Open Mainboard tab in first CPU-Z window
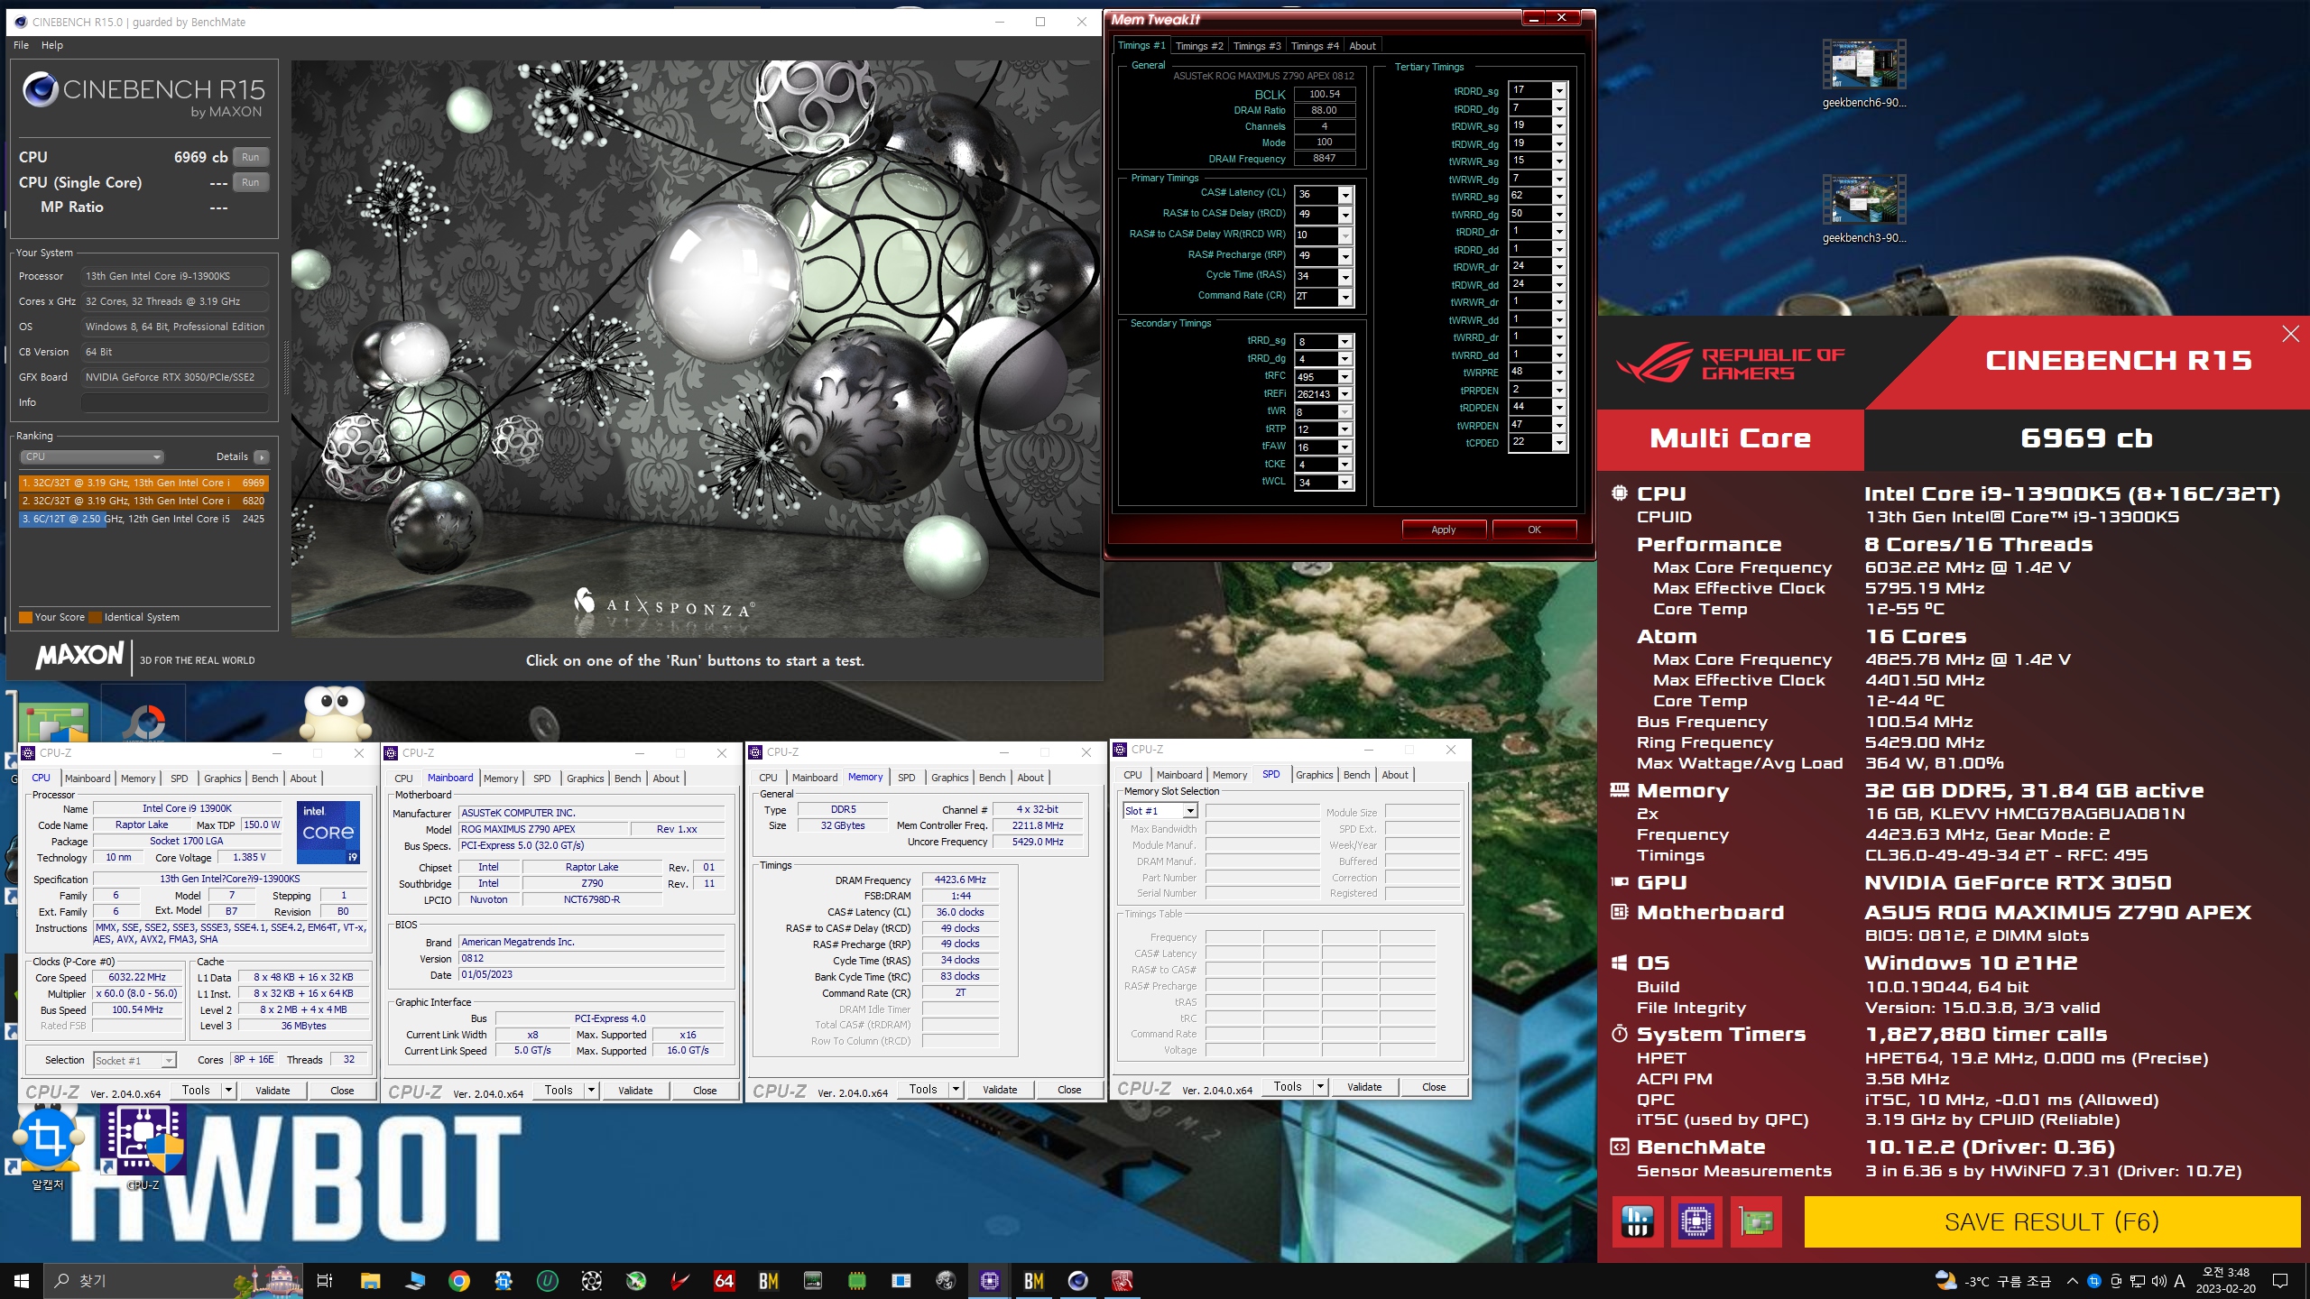Viewport: 2310px width, 1299px height. 88,778
